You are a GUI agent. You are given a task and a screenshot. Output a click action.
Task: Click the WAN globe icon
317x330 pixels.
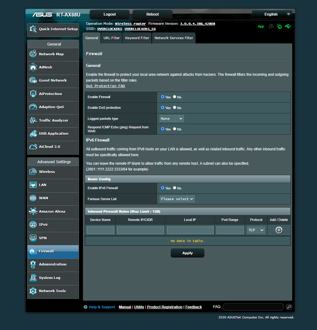(33, 198)
